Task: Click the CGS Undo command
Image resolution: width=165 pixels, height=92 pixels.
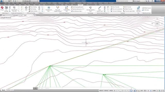Action: (x=145, y=10)
